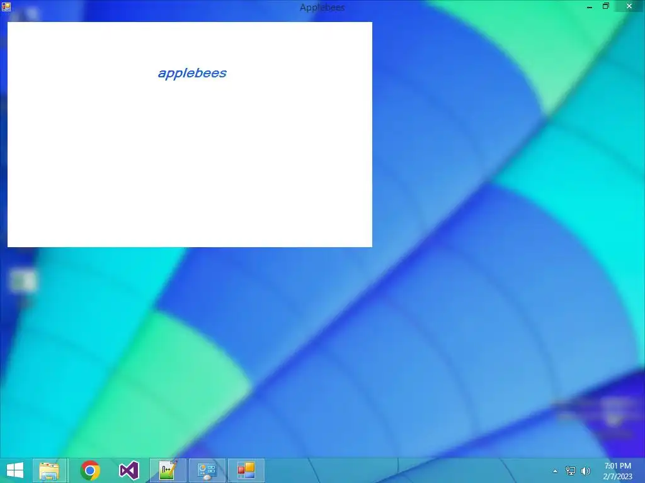The height and width of the screenshot is (483, 645).
Task: Click the Applebees window title text
Action: [322, 8]
